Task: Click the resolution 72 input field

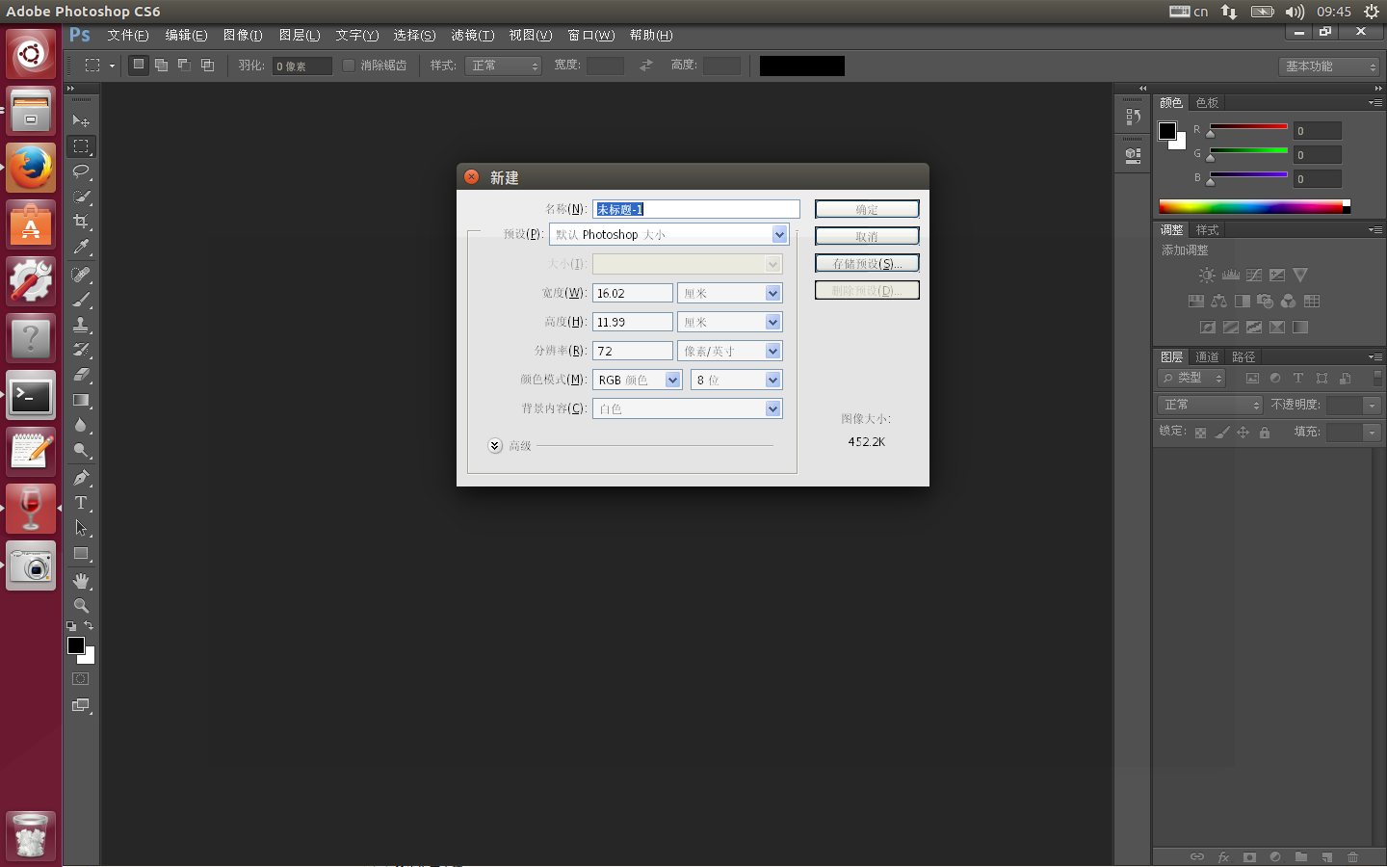Action: 632,351
